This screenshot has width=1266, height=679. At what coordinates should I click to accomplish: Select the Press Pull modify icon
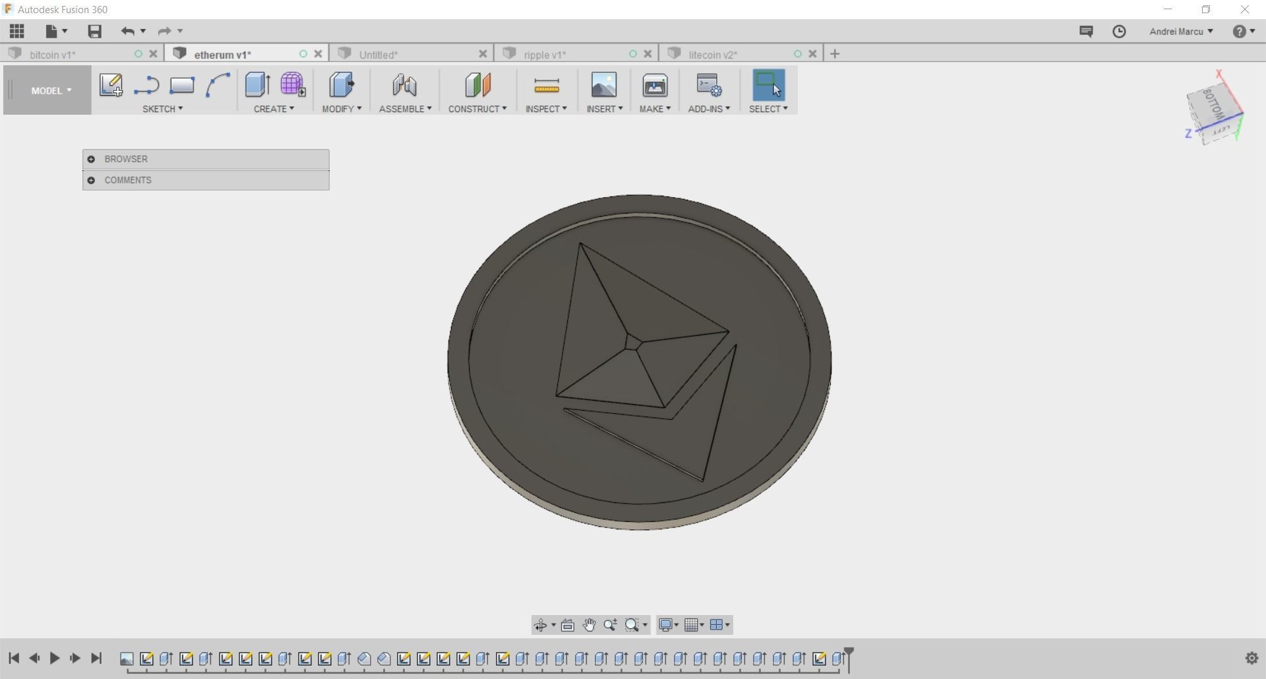[342, 85]
